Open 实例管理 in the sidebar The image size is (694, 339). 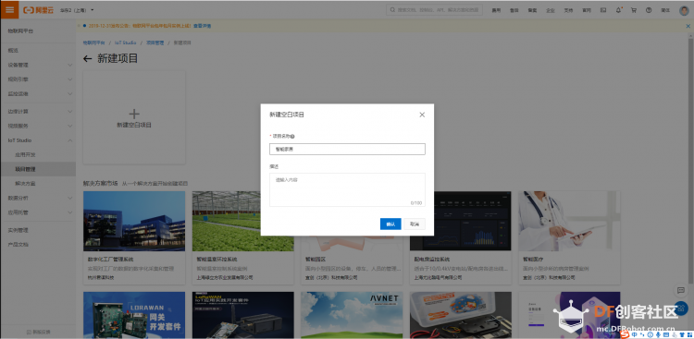[x=19, y=230]
